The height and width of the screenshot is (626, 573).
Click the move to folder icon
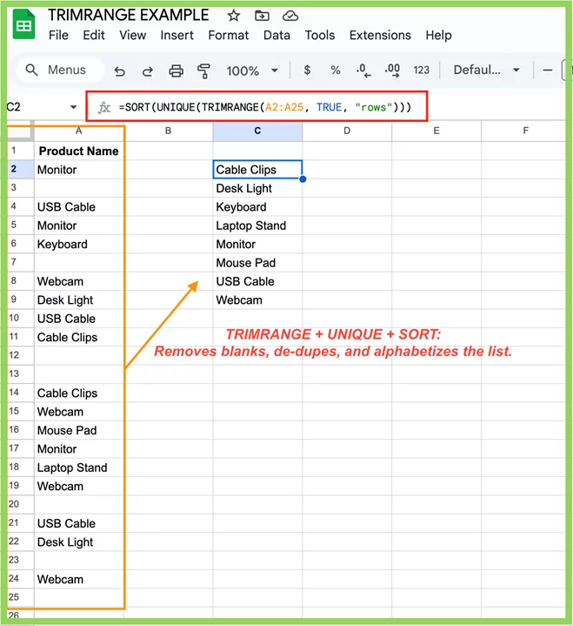[x=262, y=16]
